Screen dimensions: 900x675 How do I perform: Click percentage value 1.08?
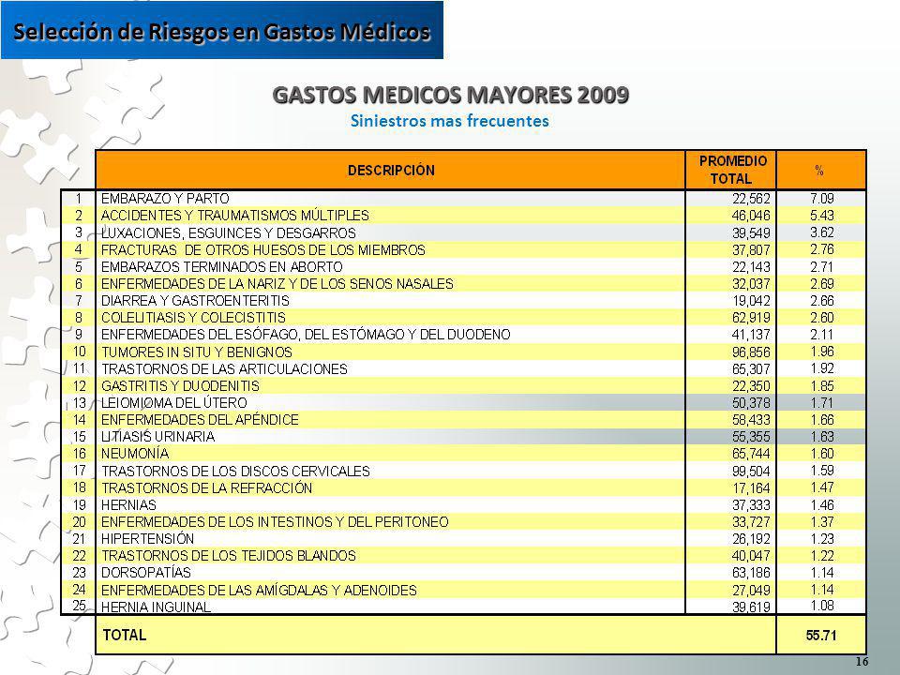click(822, 606)
